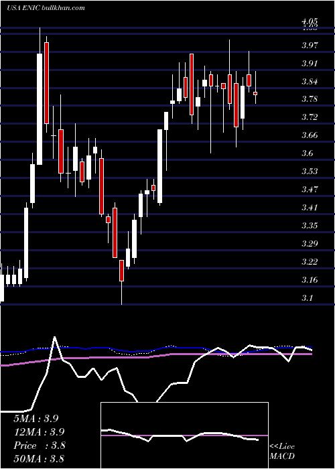Click the 3.16 price axis label
Viewport: 335px width, 469px height.
tap(310, 280)
